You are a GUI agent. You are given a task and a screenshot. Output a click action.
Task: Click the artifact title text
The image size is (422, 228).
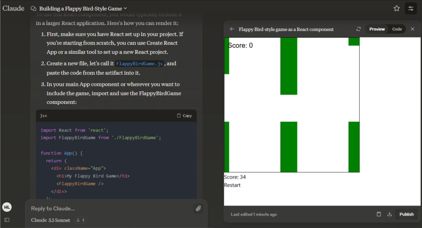286,29
